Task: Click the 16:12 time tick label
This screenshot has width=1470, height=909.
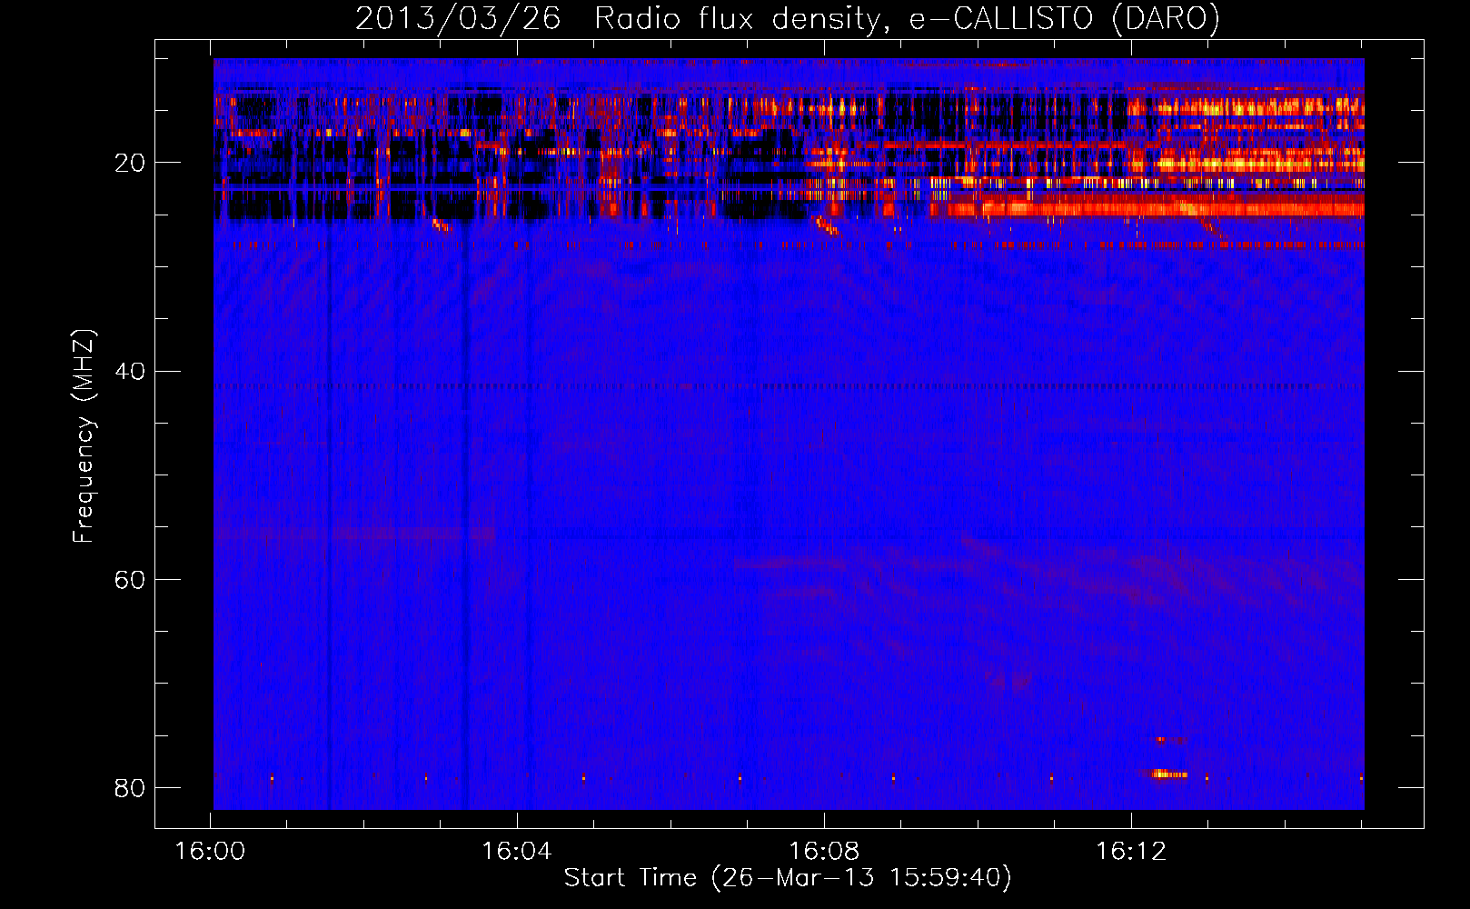Action: 1131,852
